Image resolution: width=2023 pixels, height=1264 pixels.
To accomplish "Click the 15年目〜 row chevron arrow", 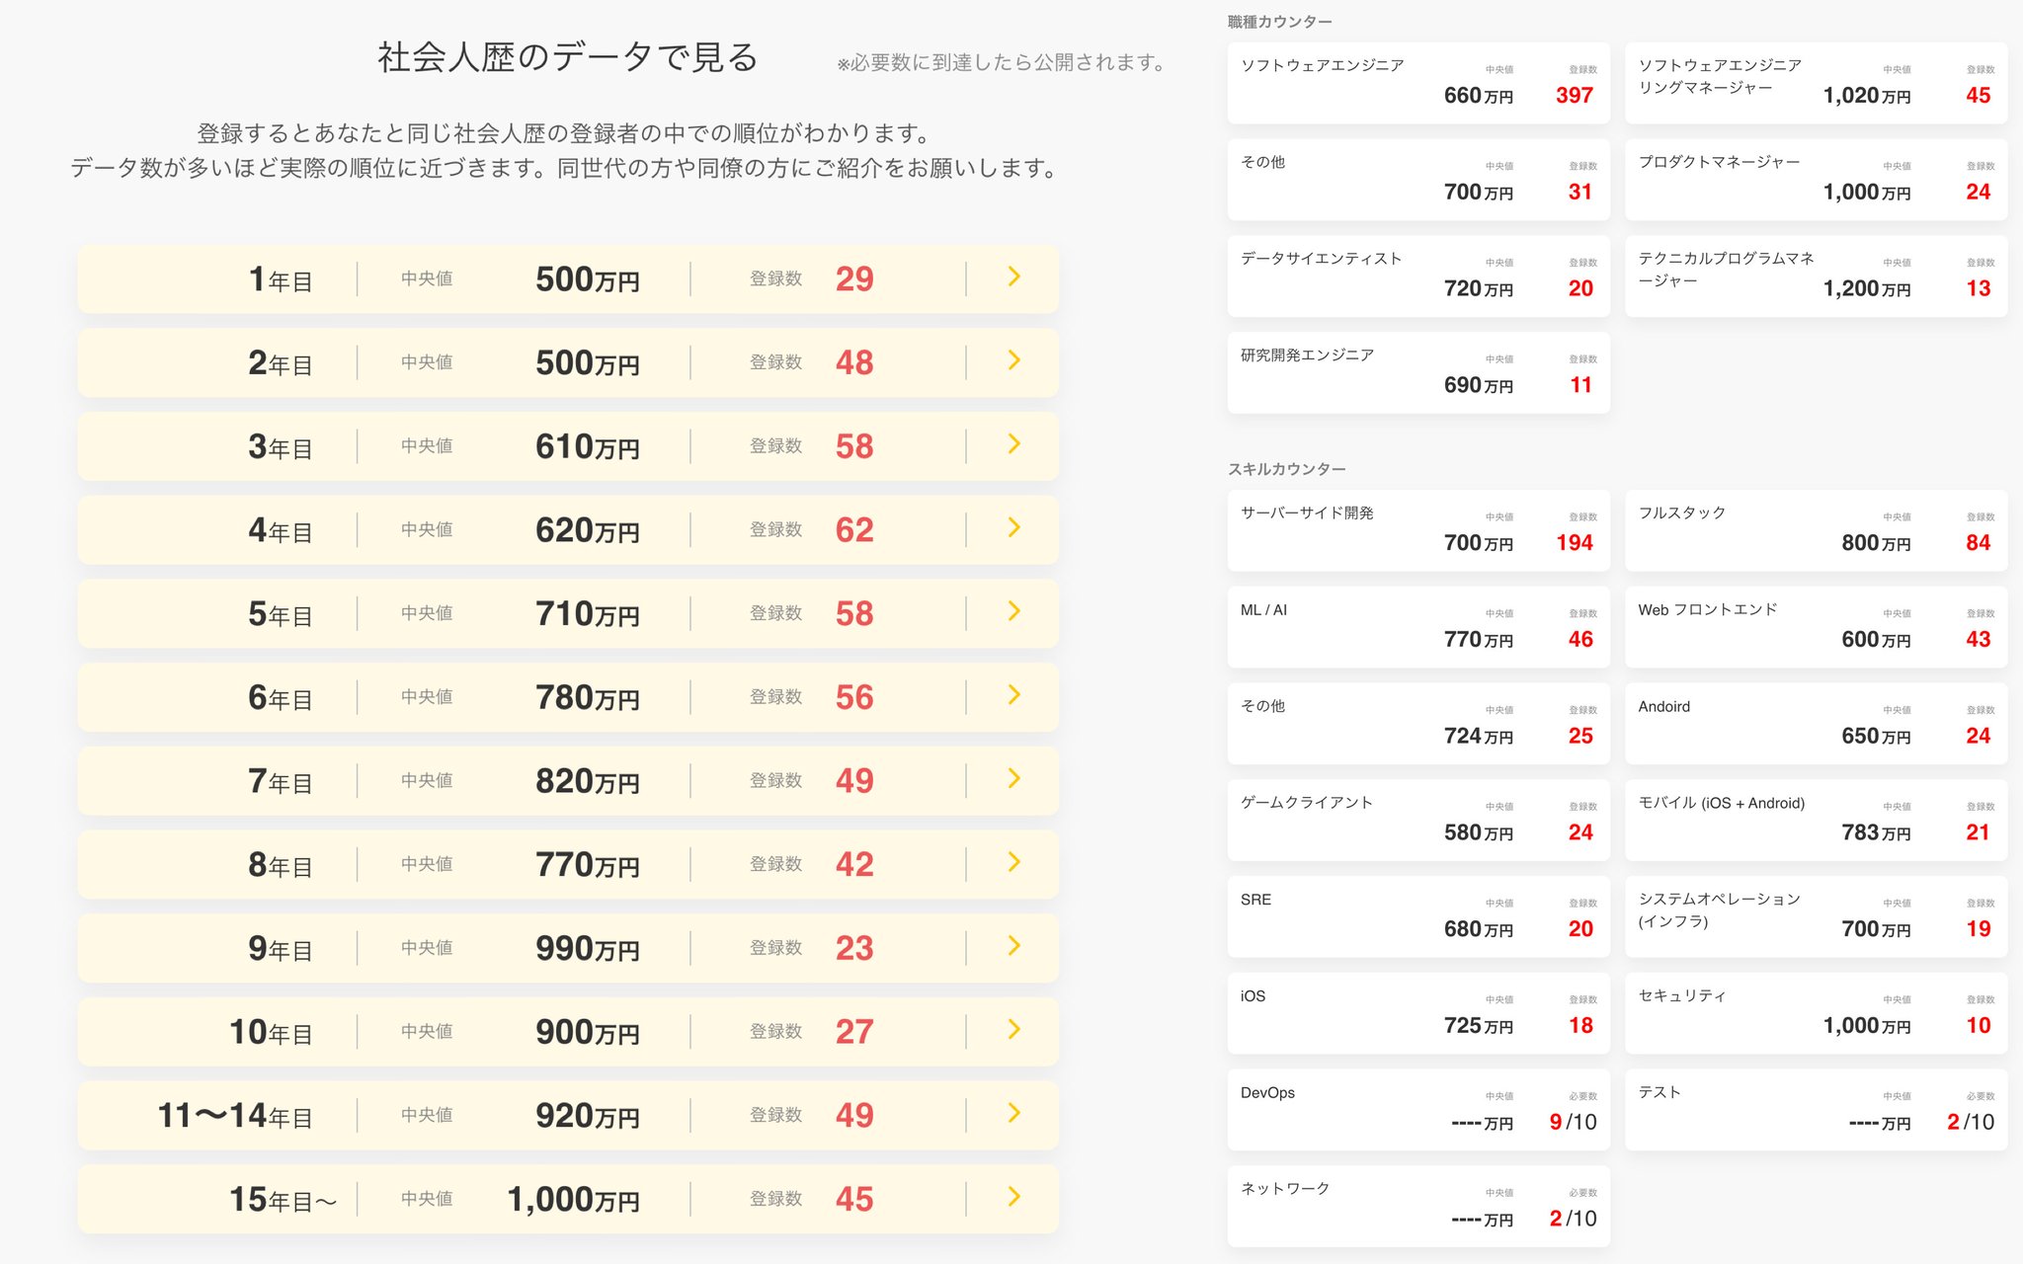I will 1013,1198.
